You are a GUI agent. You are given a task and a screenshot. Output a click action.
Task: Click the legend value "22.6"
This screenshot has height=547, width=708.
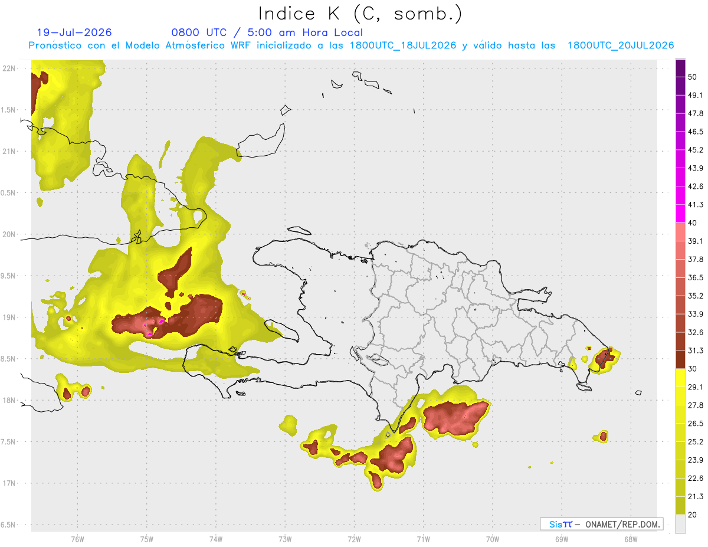click(x=695, y=479)
